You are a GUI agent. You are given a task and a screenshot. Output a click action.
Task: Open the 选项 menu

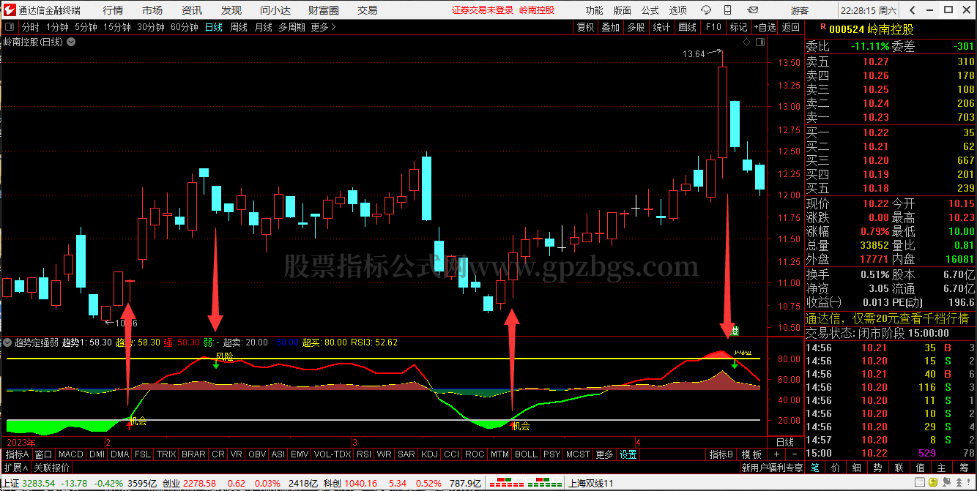point(678,10)
